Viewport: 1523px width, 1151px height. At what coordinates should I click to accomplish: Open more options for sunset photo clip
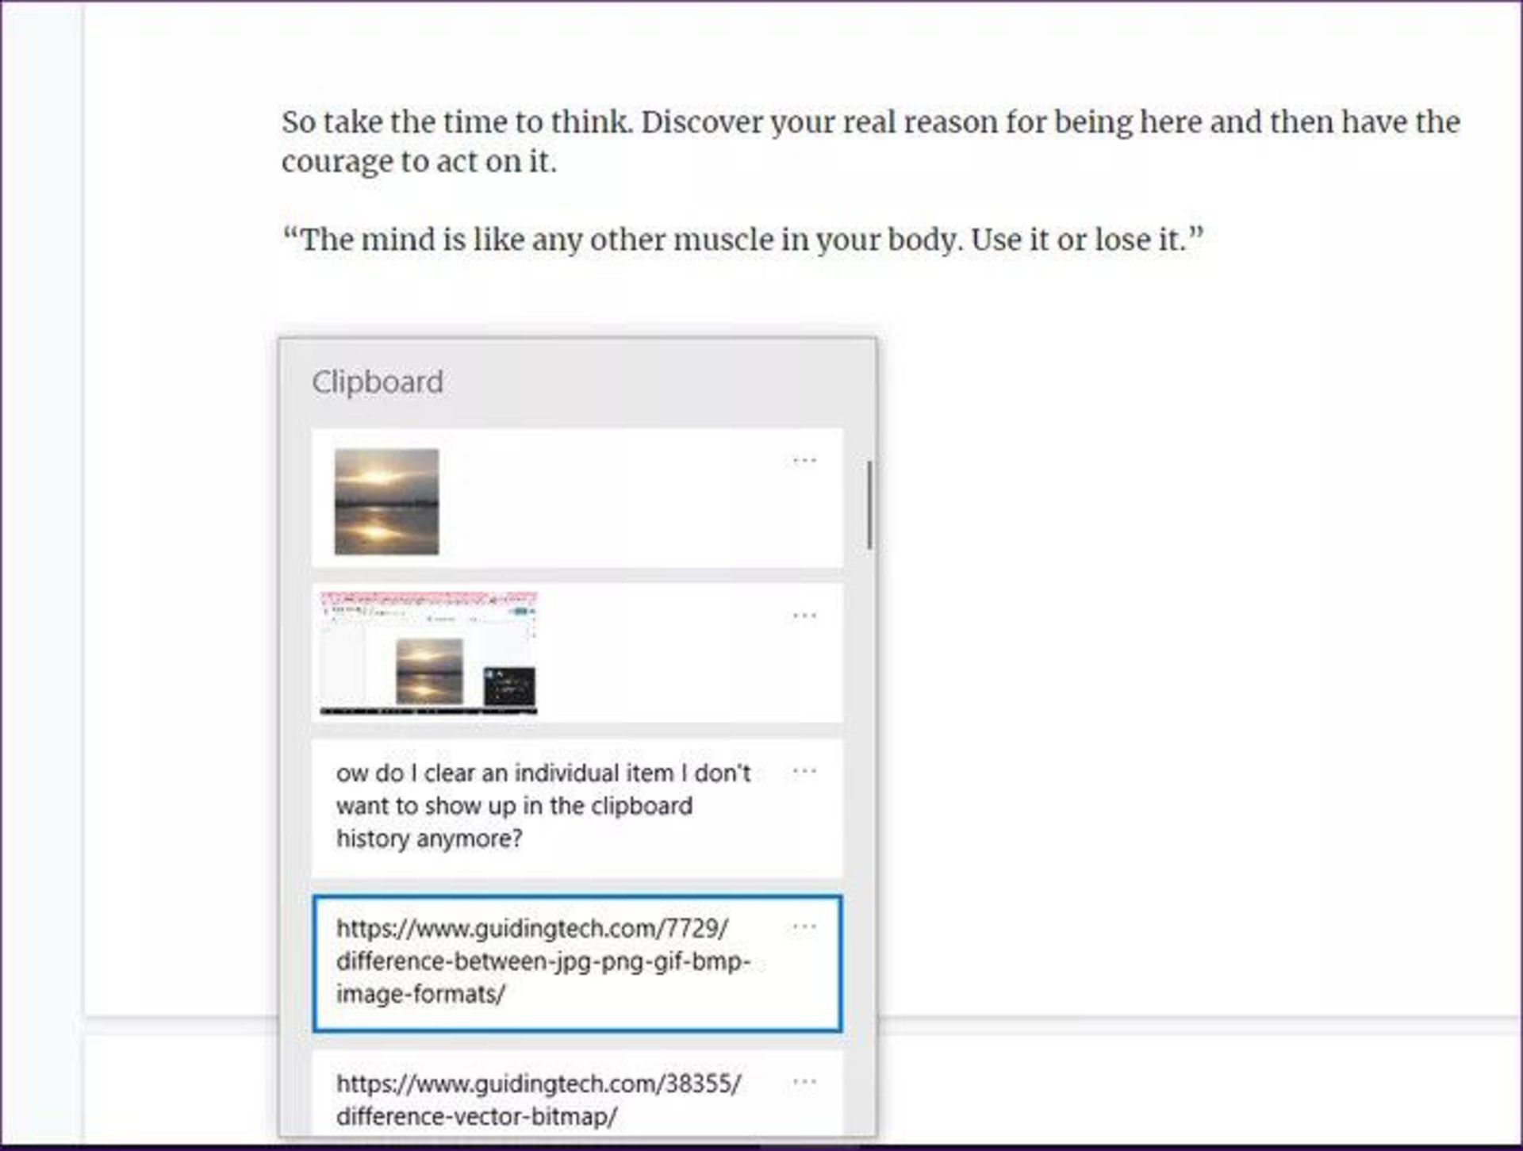click(804, 461)
